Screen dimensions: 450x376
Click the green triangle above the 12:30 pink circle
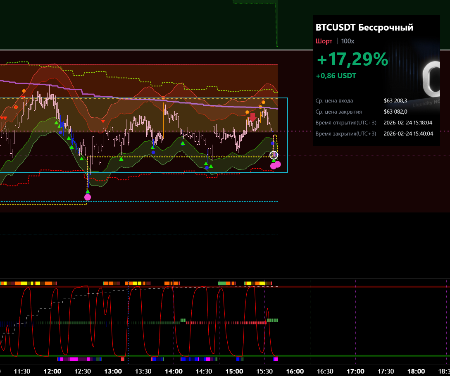coord(88,191)
